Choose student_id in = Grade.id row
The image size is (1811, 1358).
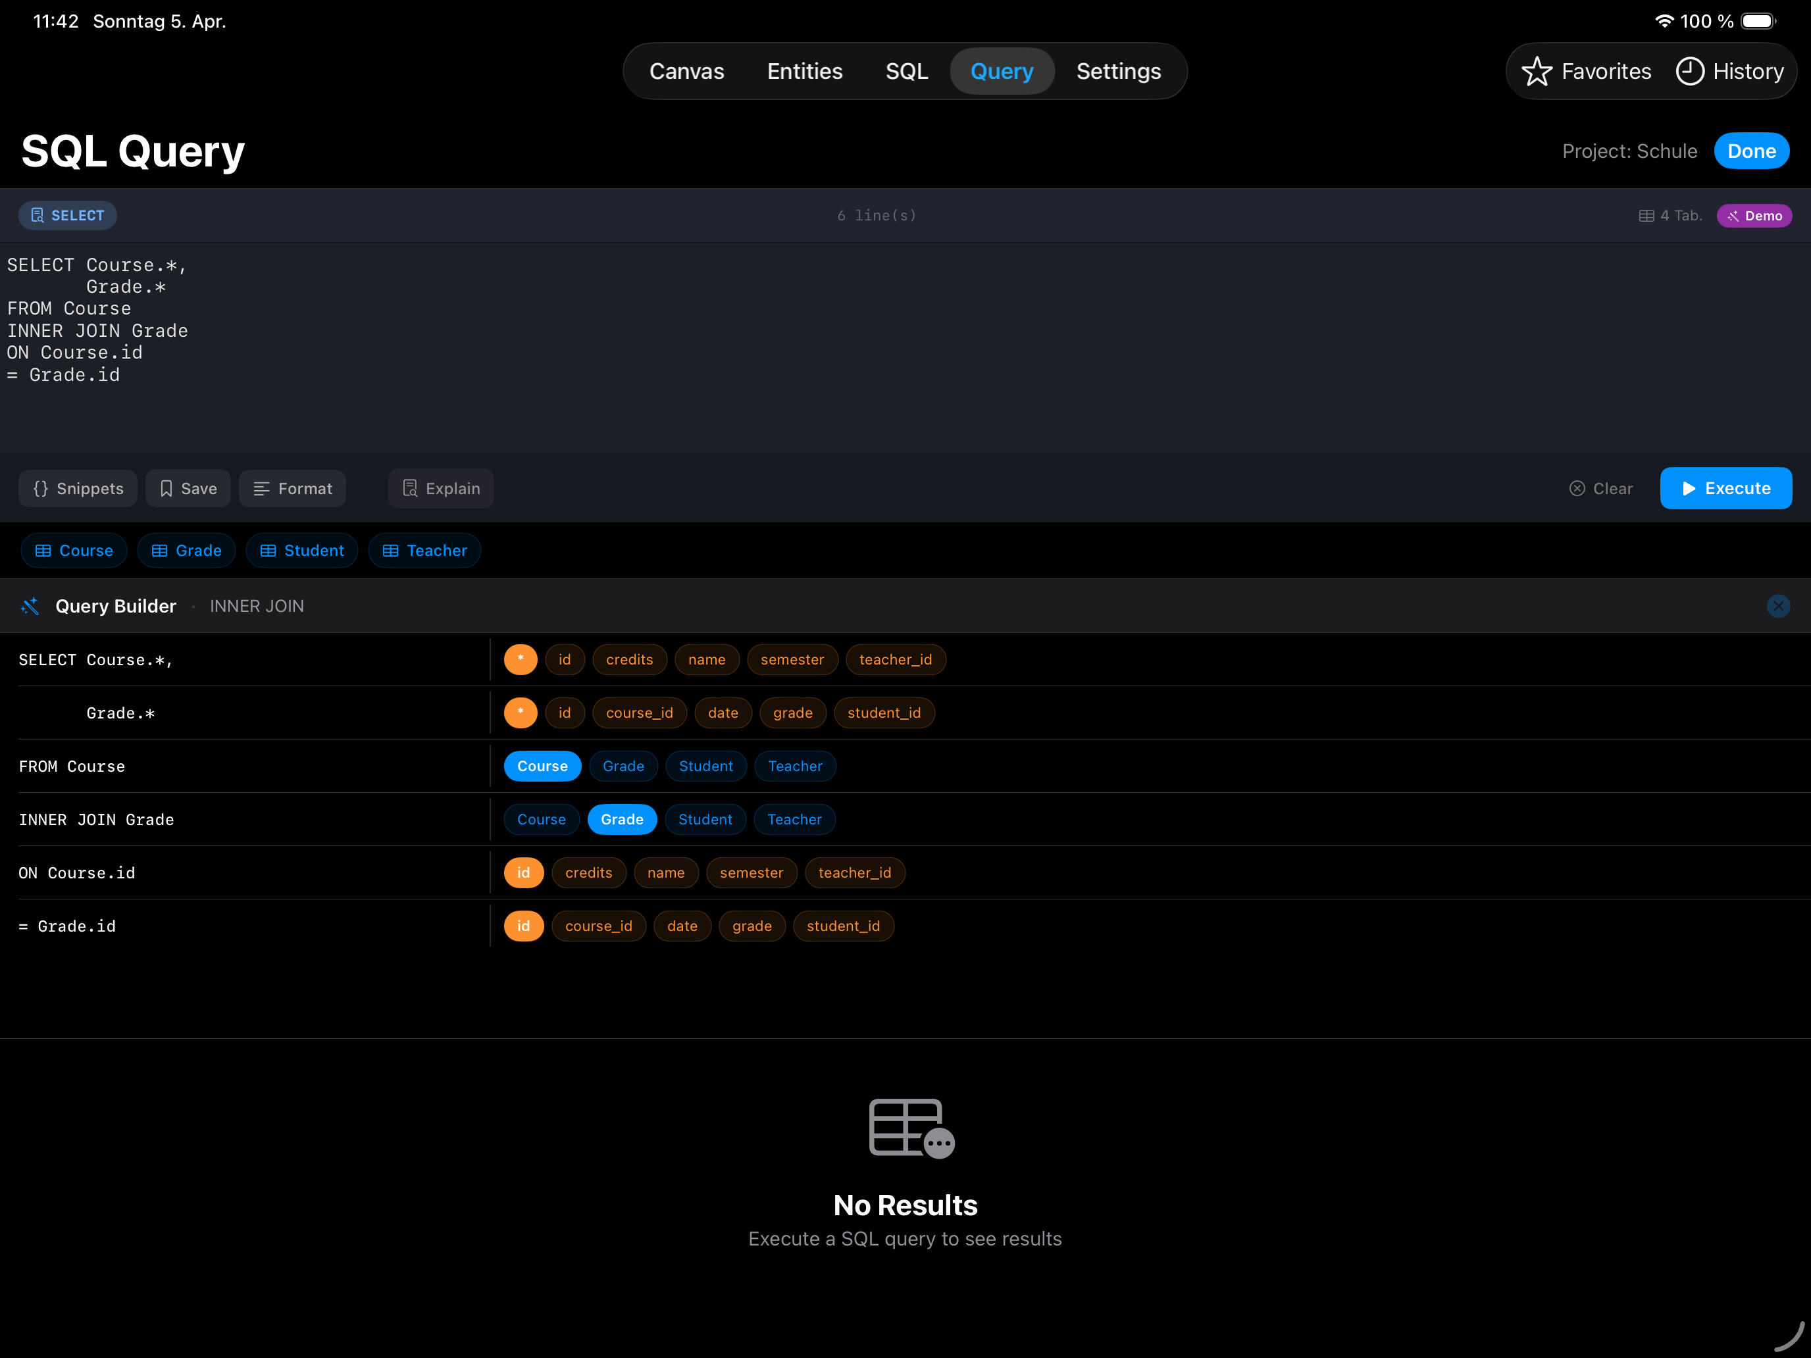[x=843, y=926]
